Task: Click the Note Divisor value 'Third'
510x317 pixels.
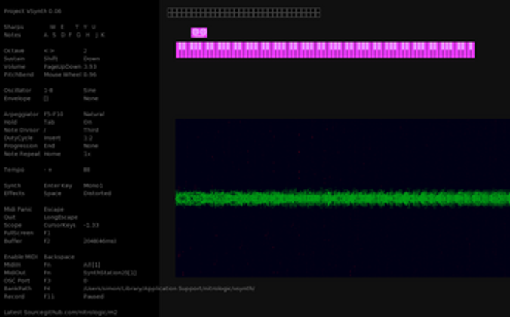Action: tap(91, 130)
